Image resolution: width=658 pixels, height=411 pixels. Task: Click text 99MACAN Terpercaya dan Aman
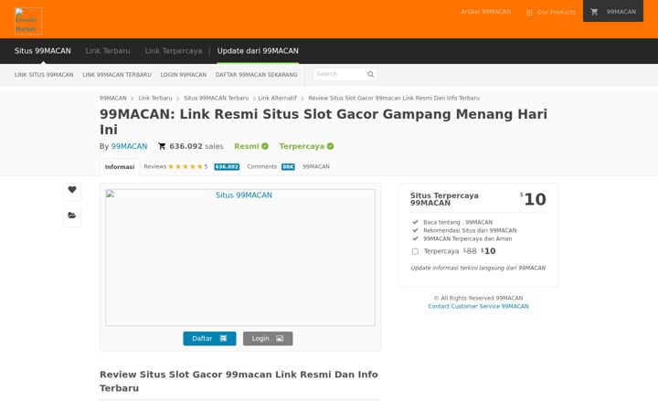tap(468, 239)
